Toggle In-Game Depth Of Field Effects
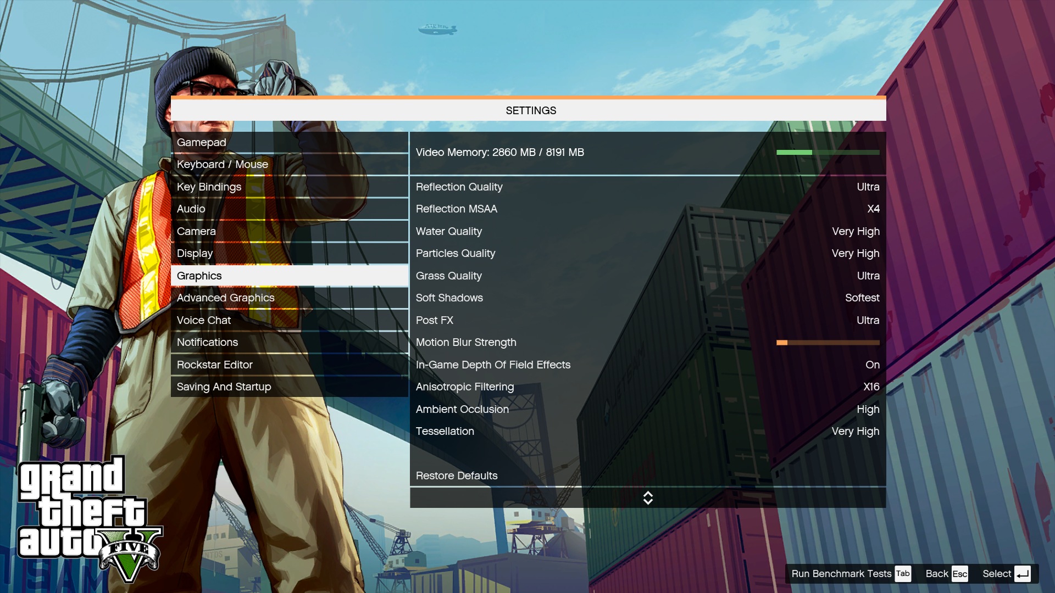This screenshot has width=1055, height=593. tap(646, 364)
